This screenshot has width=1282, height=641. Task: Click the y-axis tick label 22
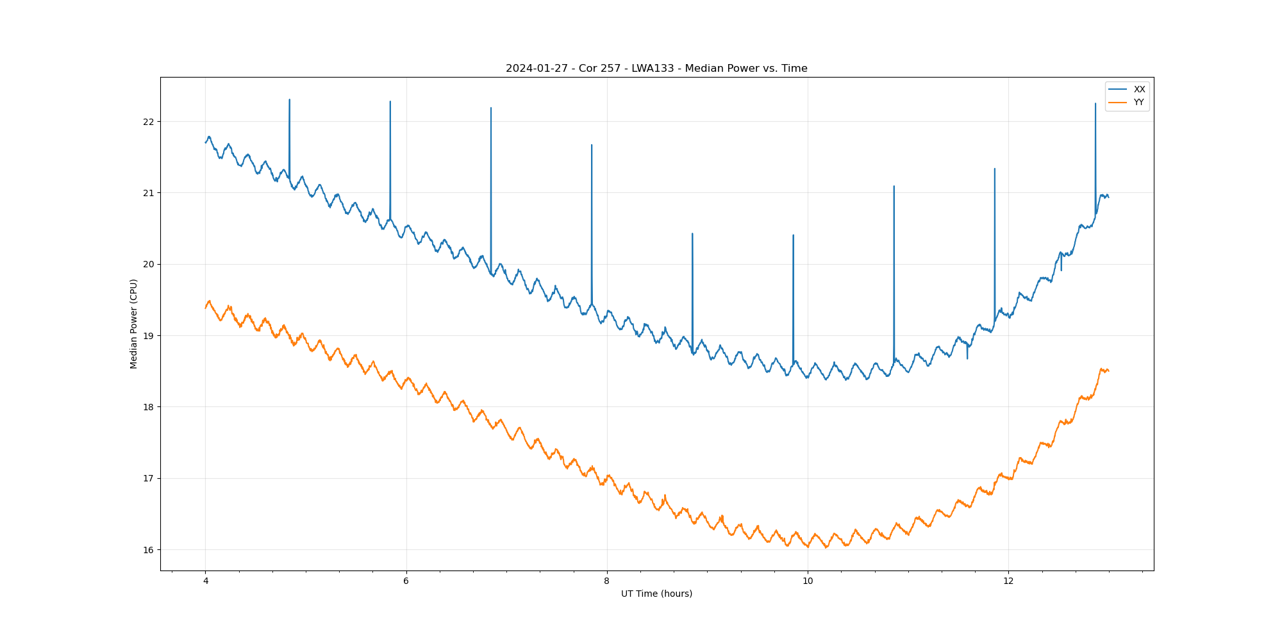(x=149, y=122)
